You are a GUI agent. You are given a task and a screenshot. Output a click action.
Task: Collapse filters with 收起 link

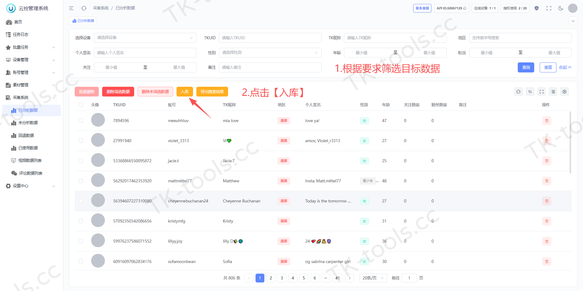[x=565, y=67]
